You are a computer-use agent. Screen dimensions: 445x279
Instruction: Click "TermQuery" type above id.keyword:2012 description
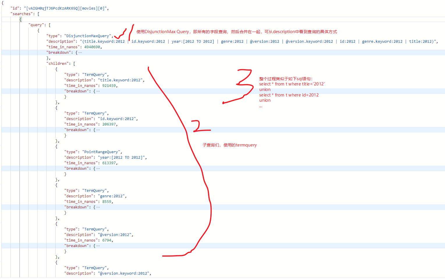coord(94,113)
